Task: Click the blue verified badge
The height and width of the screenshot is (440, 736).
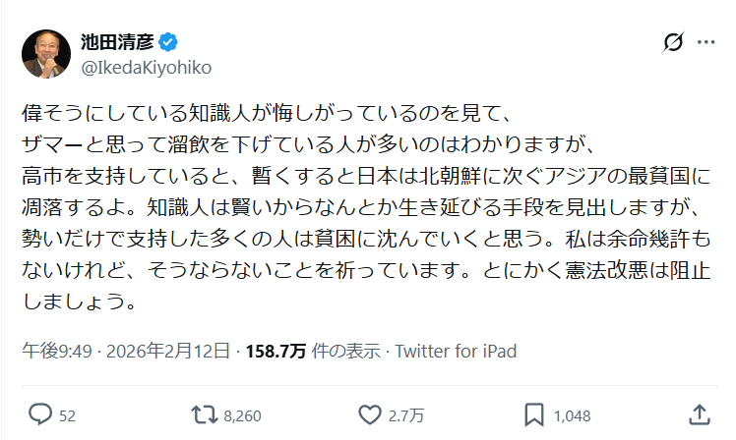Action: tap(169, 41)
